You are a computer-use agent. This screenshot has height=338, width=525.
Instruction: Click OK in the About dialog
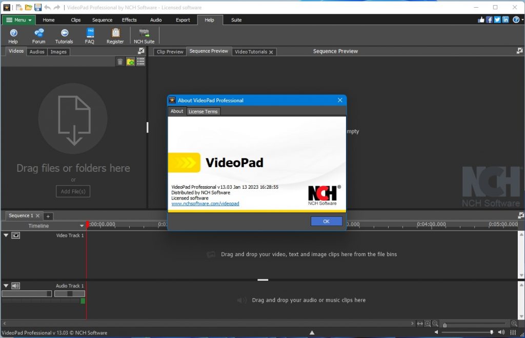pyautogui.click(x=327, y=221)
